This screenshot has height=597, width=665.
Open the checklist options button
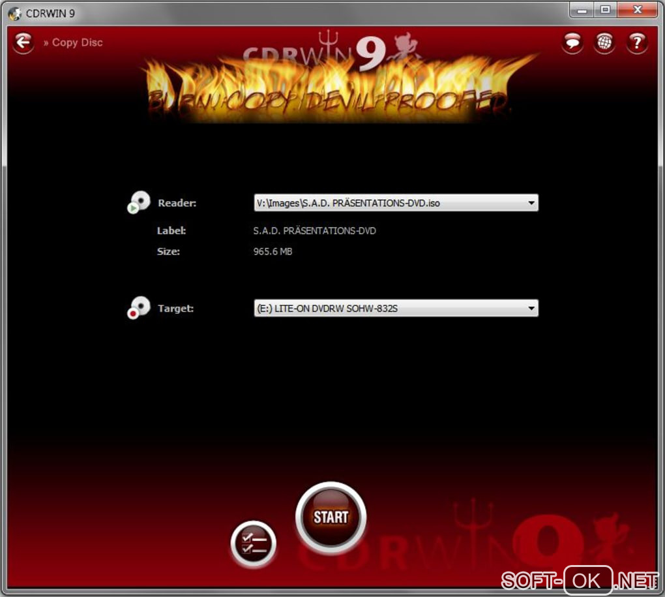point(253,543)
